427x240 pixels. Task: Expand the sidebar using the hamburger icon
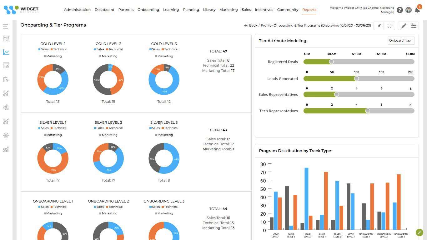pos(5,26)
